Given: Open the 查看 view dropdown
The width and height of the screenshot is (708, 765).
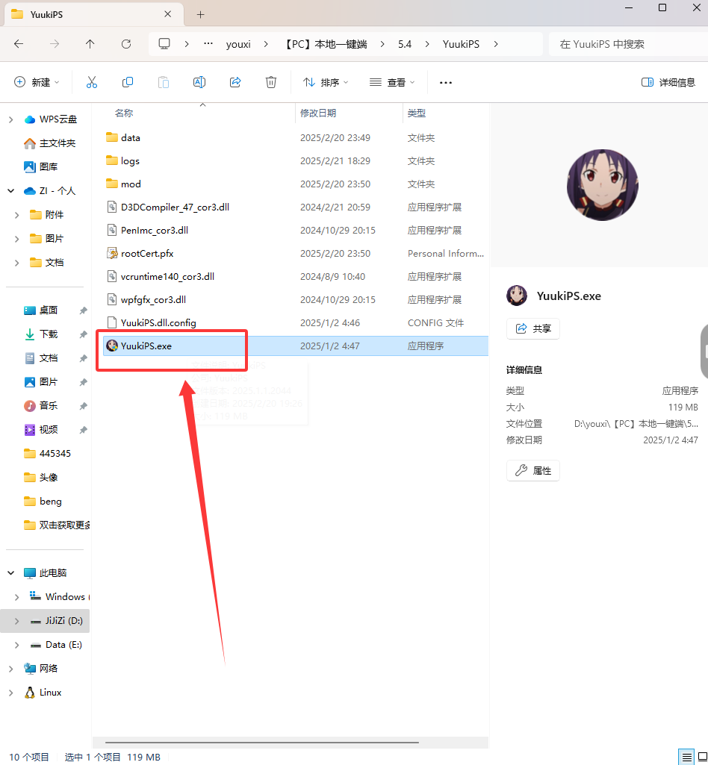Looking at the screenshot, I should point(393,82).
